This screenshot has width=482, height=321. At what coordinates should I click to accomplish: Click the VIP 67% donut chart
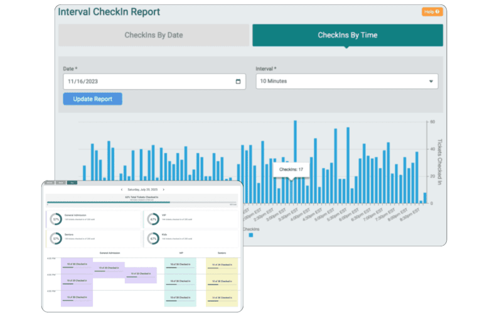pyautogui.click(x=153, y=219)
